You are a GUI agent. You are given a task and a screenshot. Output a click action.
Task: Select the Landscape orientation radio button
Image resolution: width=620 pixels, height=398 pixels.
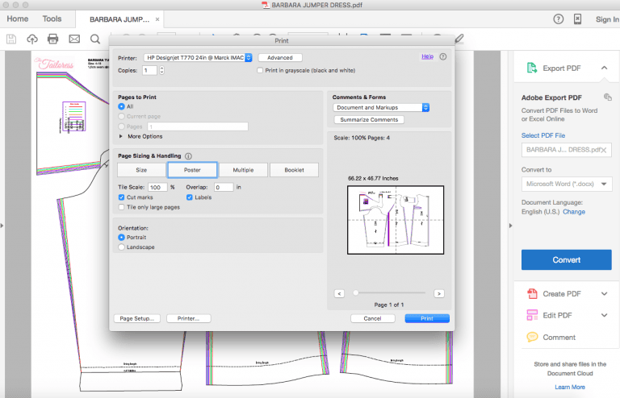pyautogui.click(x=121, y=247)
